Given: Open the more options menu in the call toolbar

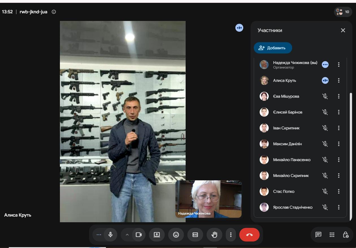Looking at the screenshot, I should 231,235.
